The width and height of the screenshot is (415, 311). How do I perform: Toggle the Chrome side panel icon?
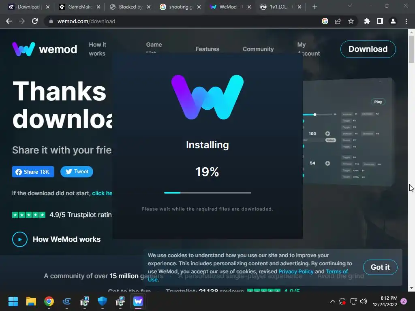click(380, 21)
